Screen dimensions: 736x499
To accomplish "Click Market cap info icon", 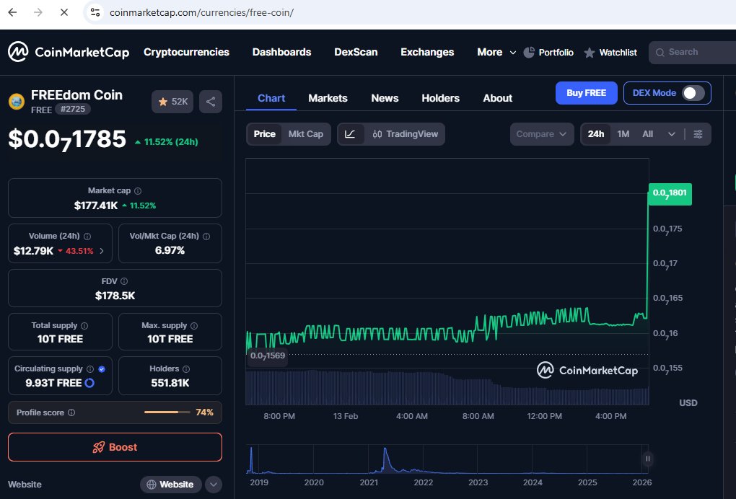I will pyautogui.click(x=138, y=191).
